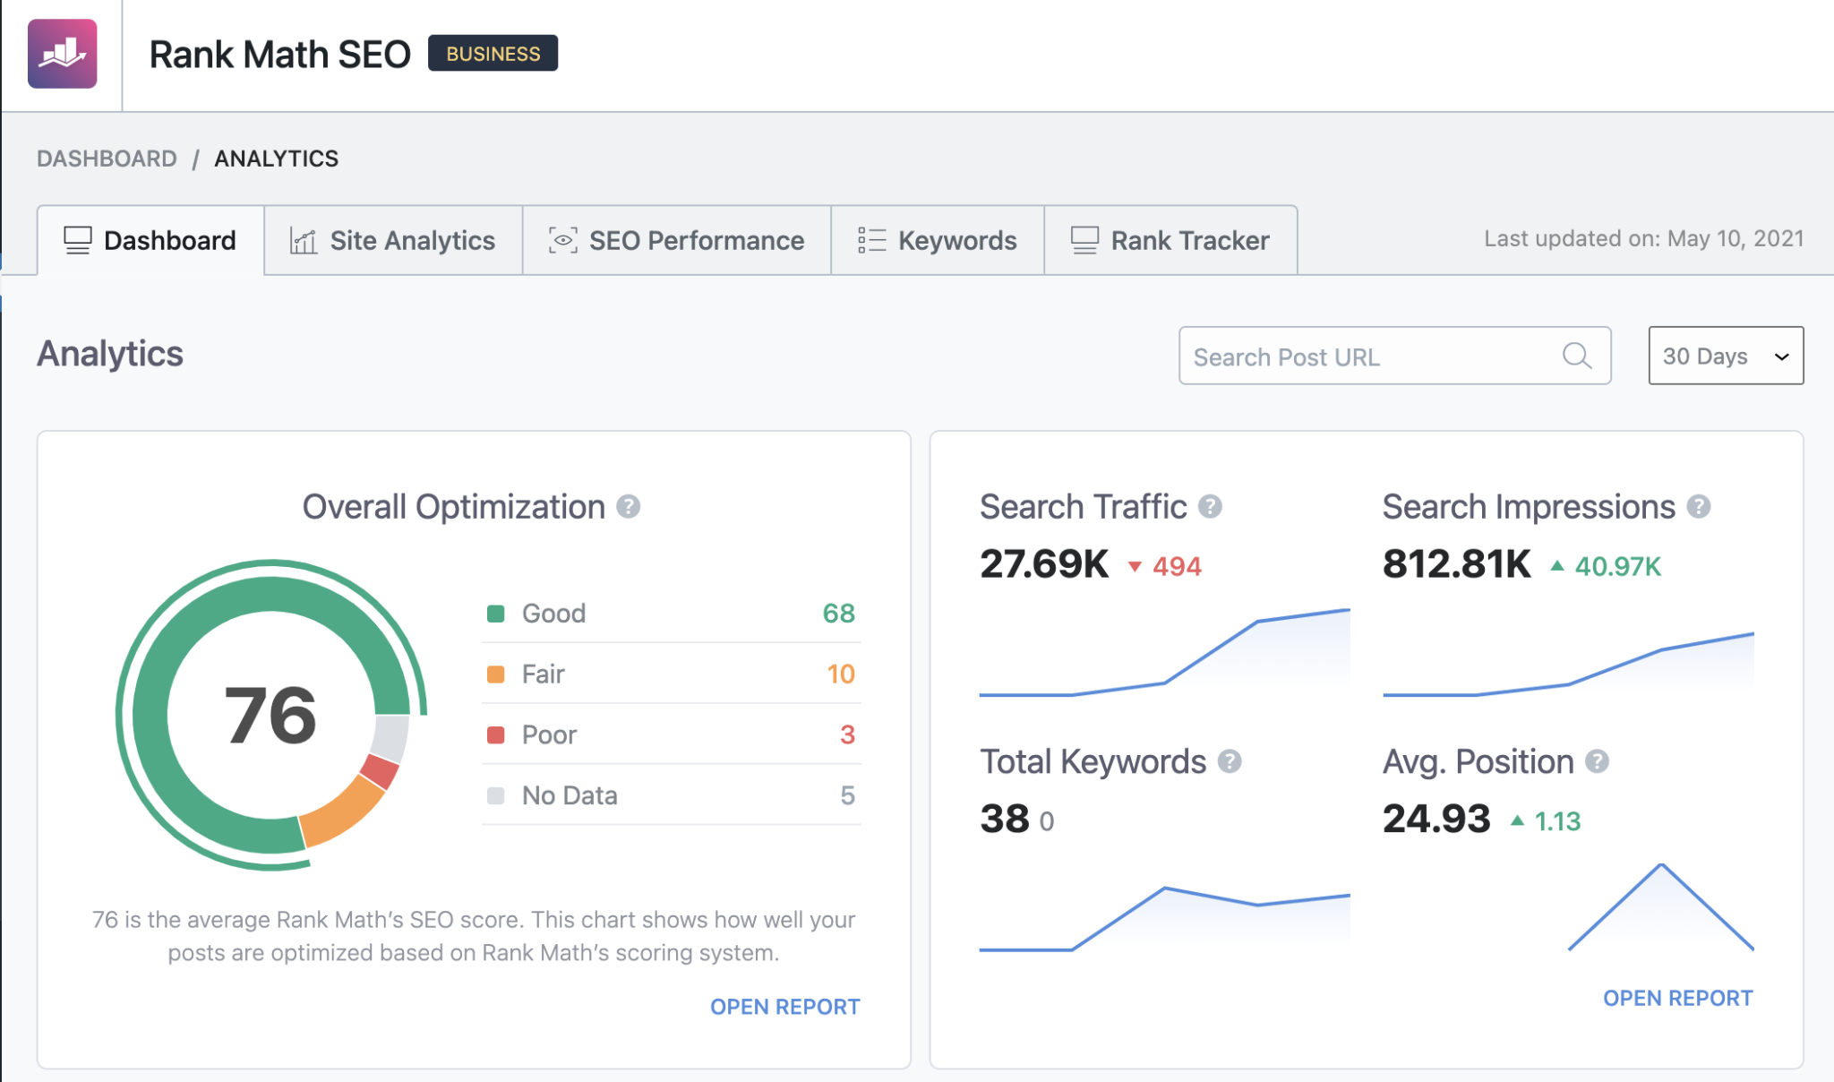Click the optimization donut chart score 76
This screenshot has width=1834, height=1082.
coord(270,715)
